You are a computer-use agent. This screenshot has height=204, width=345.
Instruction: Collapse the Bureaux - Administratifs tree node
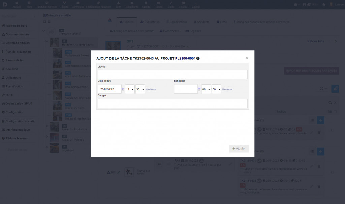point(46,41)
